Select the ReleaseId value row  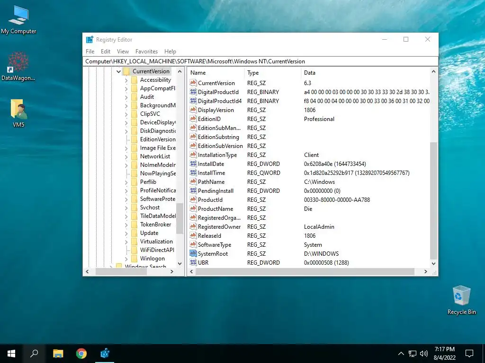(308, 235)
